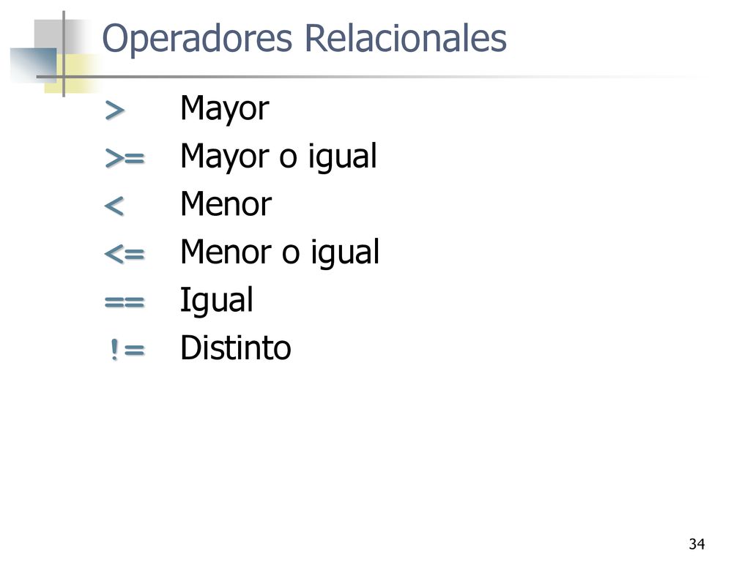Click the slide number 34
The height and width of the screenshot is (562, 750).
697,544
